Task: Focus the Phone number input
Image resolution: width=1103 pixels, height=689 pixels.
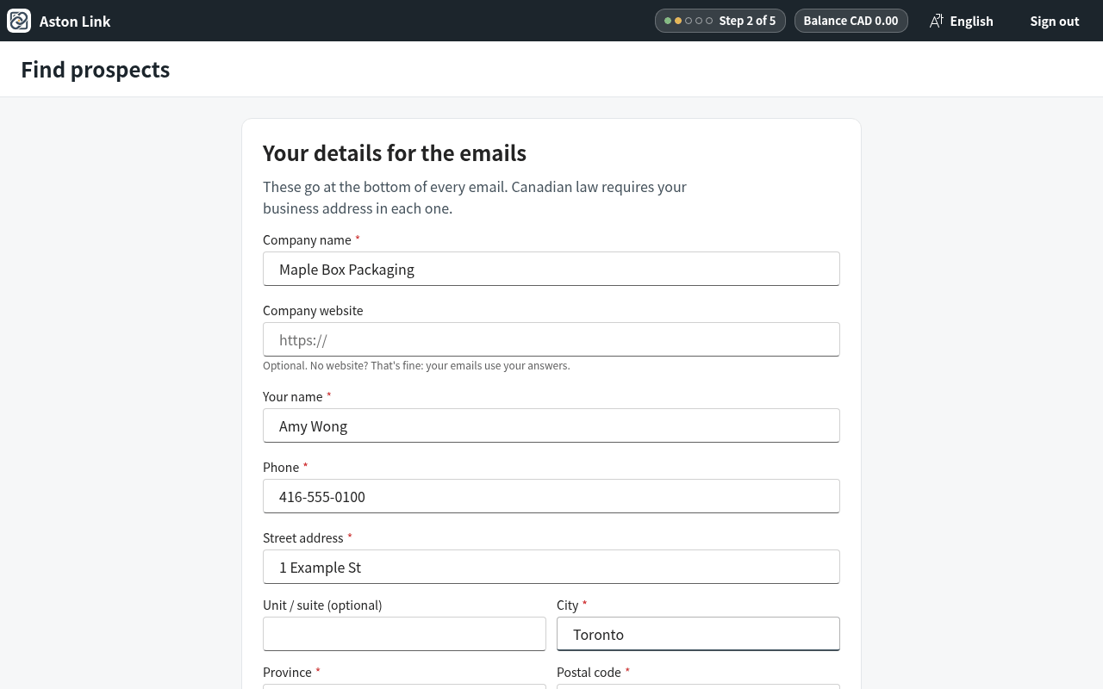Action: 551,496
